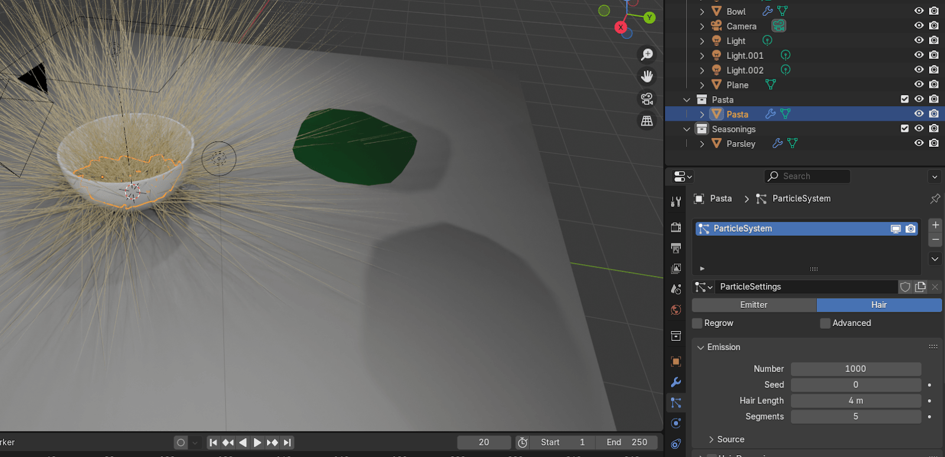Open the Physics properties tab icon
Image resolution: width=945 pixels, height=457 pixels.
pyautogui.click(x=676, y=423)
